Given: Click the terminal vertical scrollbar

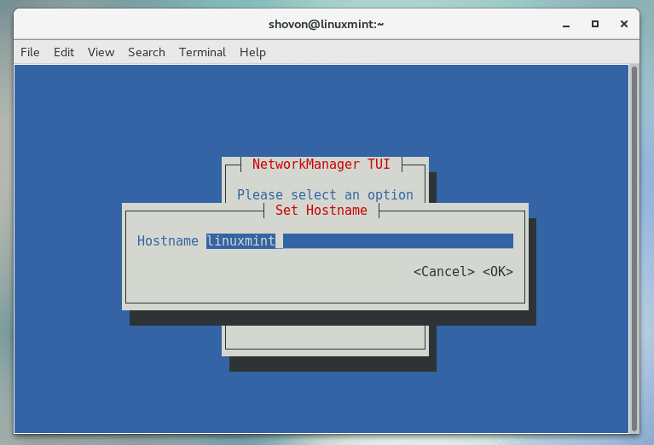Looking at the screenshot, I should (634, 249).
